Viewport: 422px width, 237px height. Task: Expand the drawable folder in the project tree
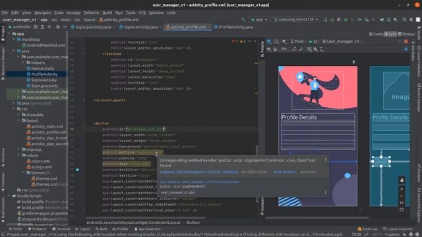18,115
